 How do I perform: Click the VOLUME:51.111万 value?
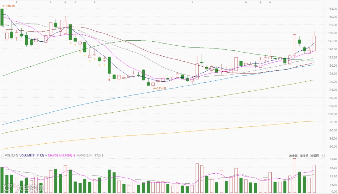[x=32, y=156]
